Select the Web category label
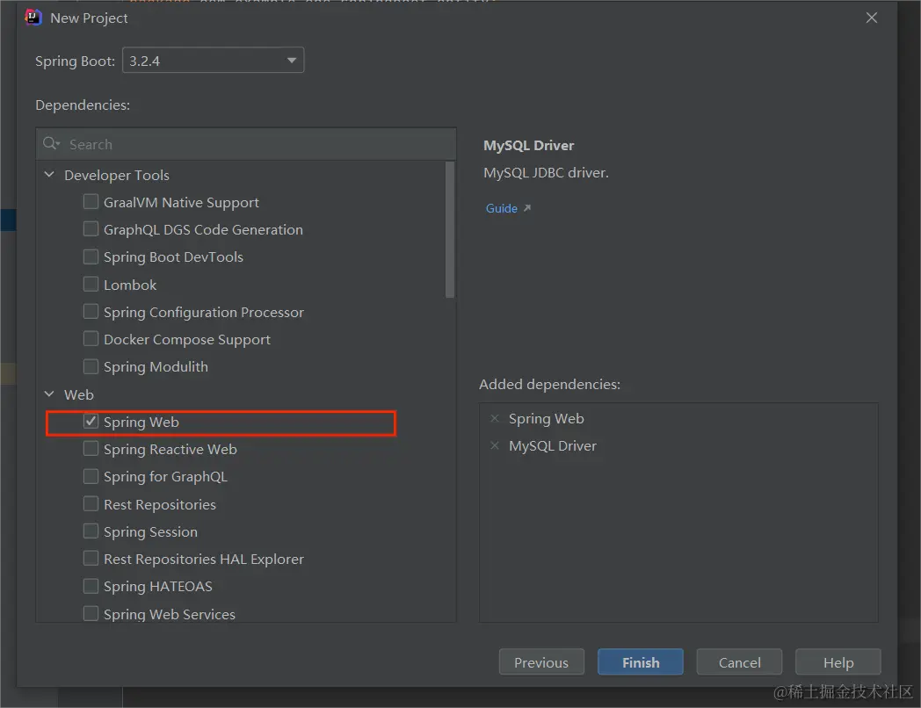This screenshot has height=708, width=921. coord(79,394)
